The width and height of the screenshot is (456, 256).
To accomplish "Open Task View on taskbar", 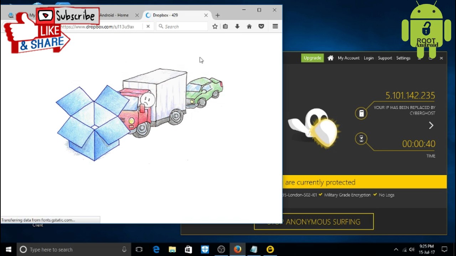I will click(x=139, y=249).
